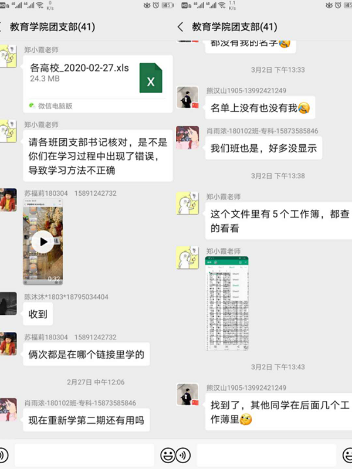Open group title 教育学院团支部(41) on right
352x469 pixels.
pos(234,27)
